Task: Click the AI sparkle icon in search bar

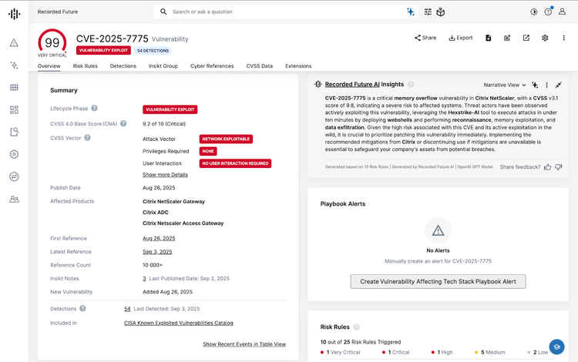Action: click(411, 12)
